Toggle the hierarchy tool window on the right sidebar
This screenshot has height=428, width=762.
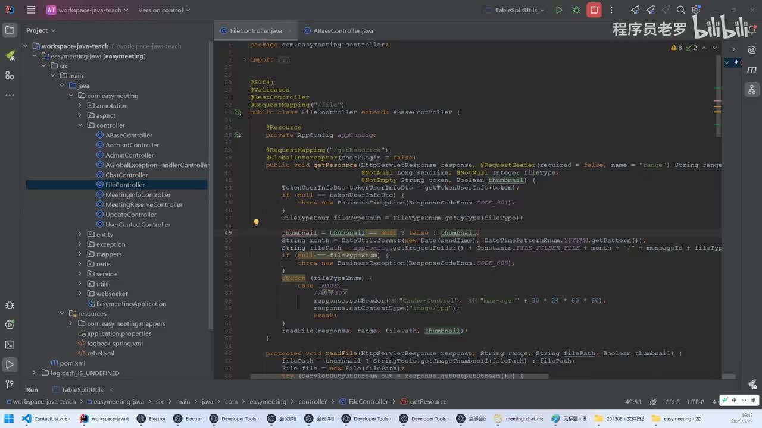[x=752, y=90]
